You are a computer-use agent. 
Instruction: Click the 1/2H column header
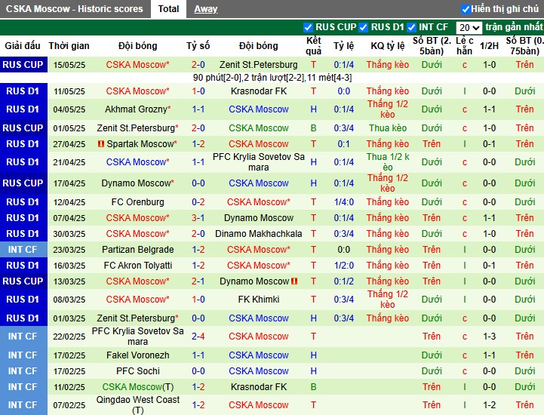click(x=489, y=46)
